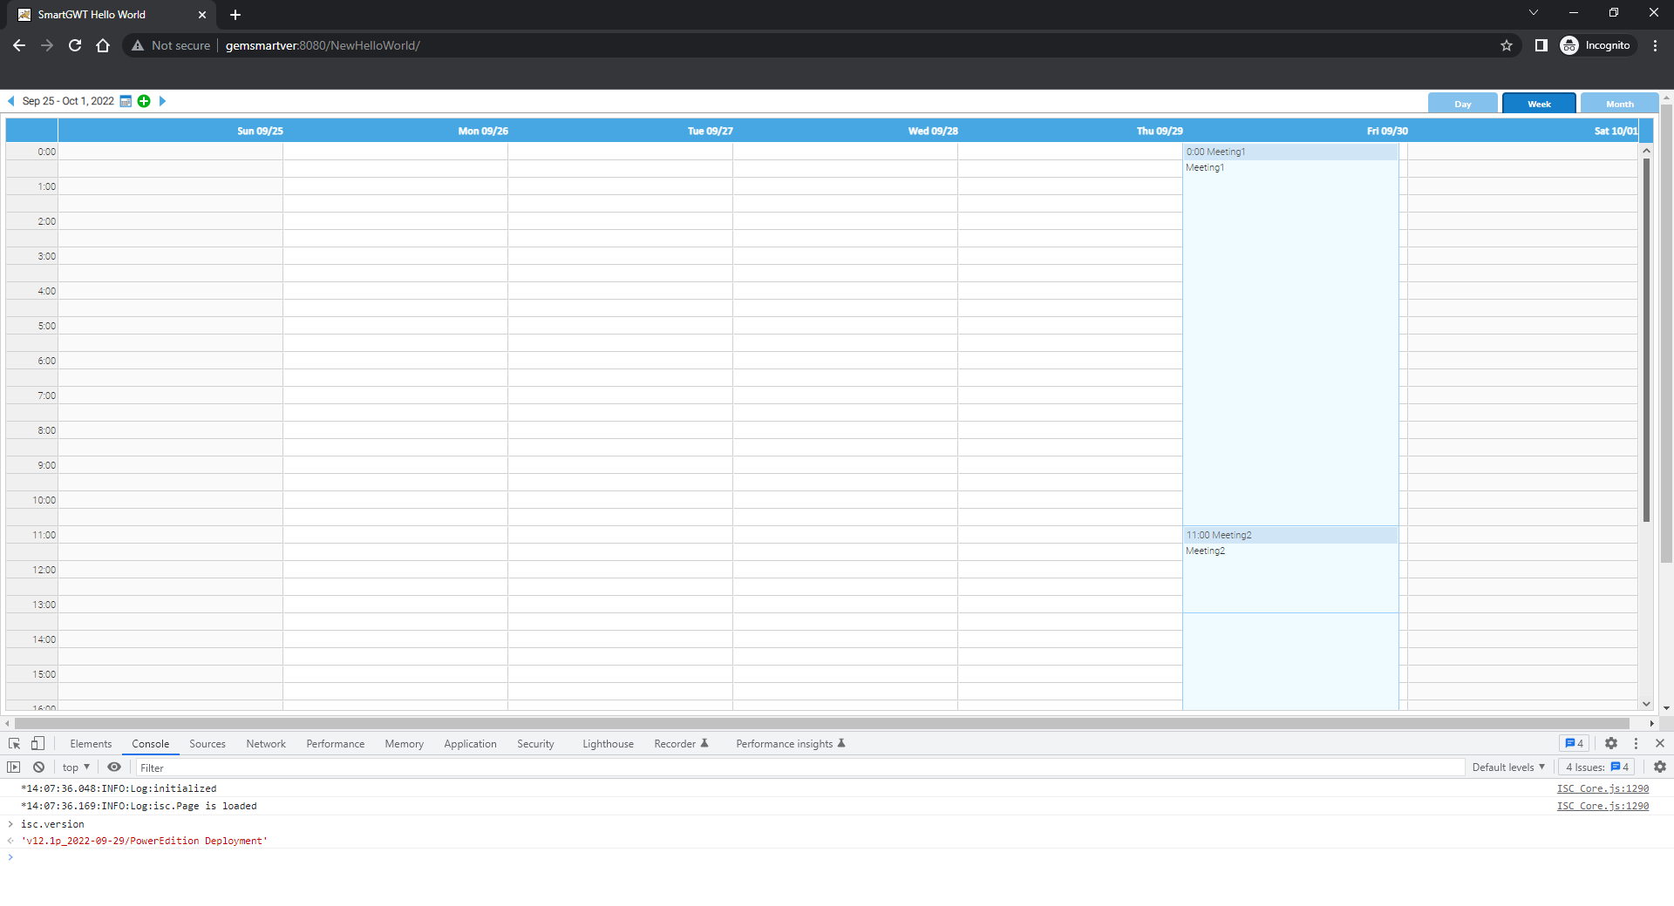Click the next week arrow
The height and width of the screenshot is (906, 1674).
[162, 101]
